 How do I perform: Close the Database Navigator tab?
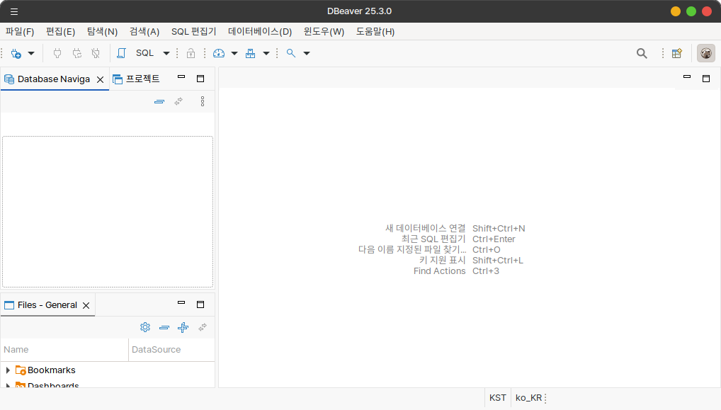point(101,79)
